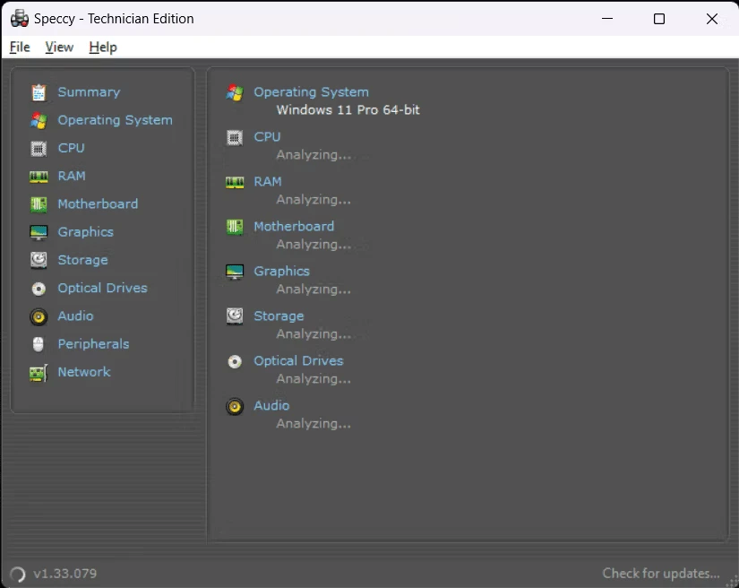This screenshot has height=588, width=739.
Task: Open the View menu
Action: [59, 48]
